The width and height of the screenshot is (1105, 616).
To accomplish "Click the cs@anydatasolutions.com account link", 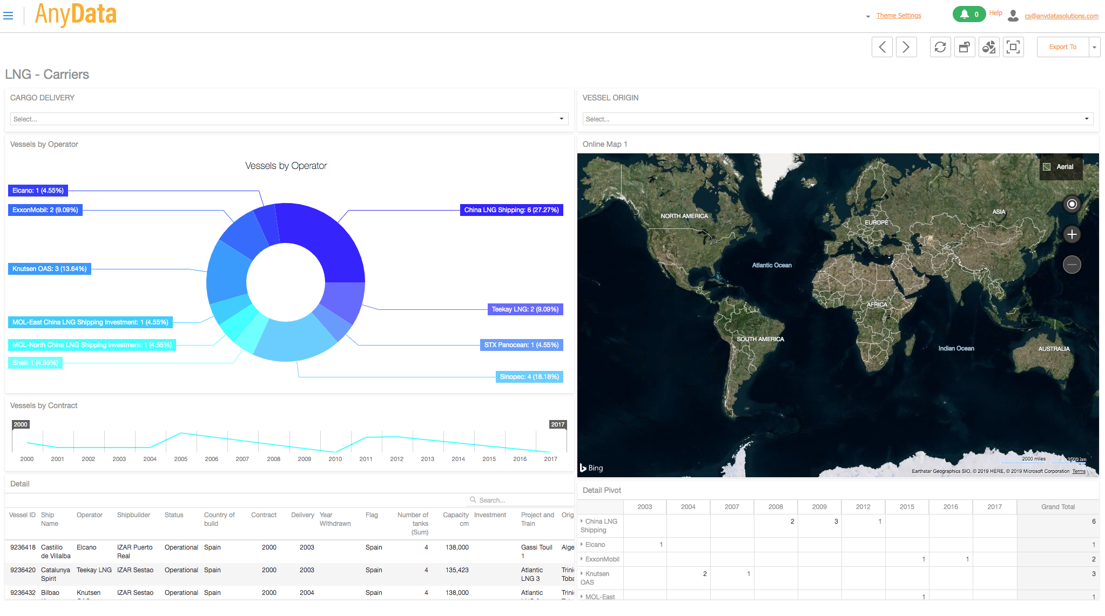I will tap(1061, 16).
